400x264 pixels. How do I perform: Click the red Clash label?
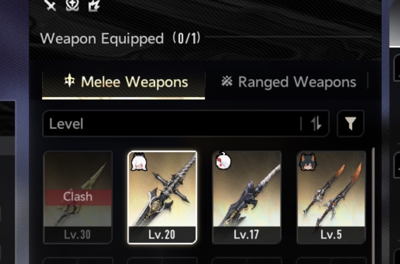78,197
